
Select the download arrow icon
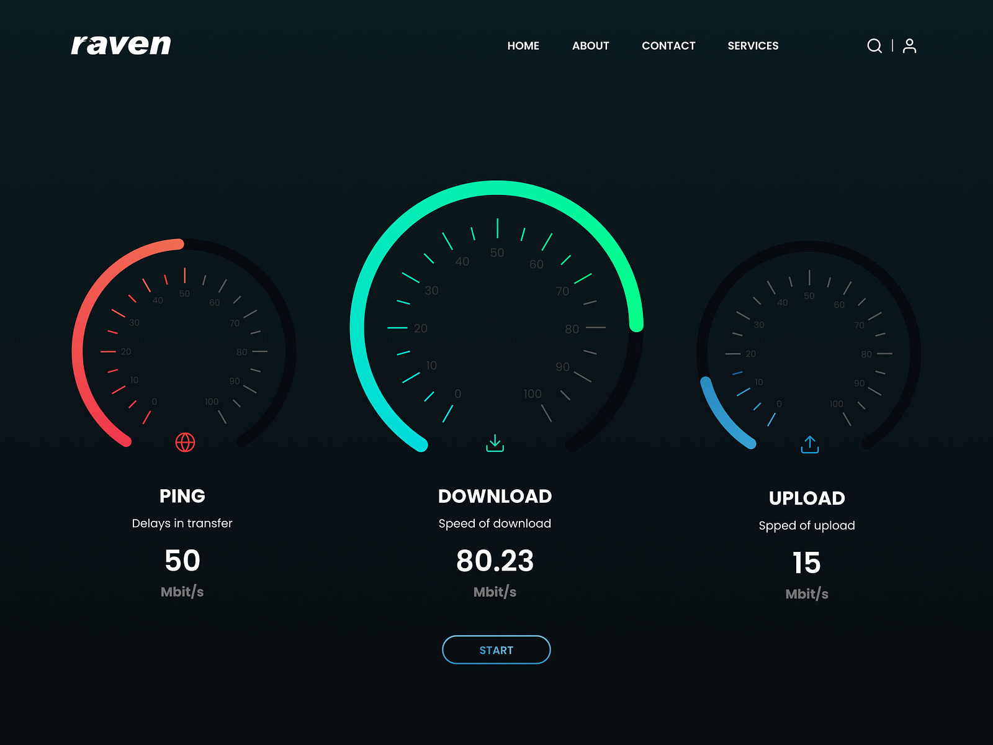click(495, 442)
